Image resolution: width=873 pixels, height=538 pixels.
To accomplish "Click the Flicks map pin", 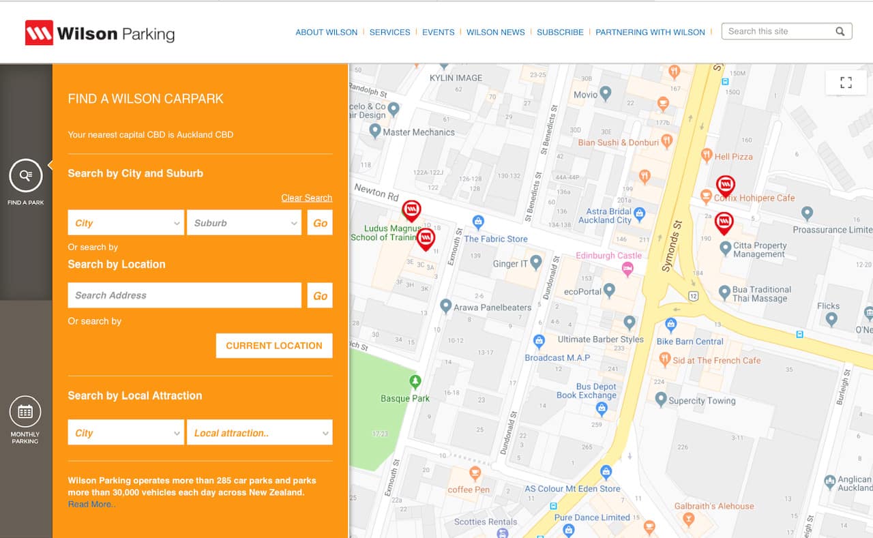I will pyautogui.click(x=831, y=319).
